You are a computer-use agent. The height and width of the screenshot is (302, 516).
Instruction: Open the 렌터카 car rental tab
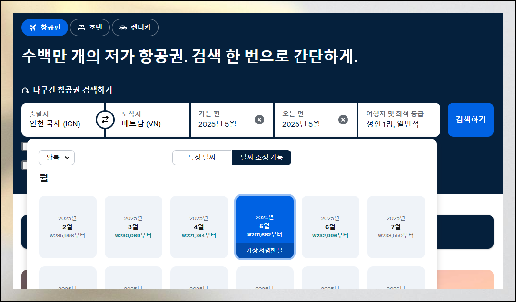[x=135, y=28]
